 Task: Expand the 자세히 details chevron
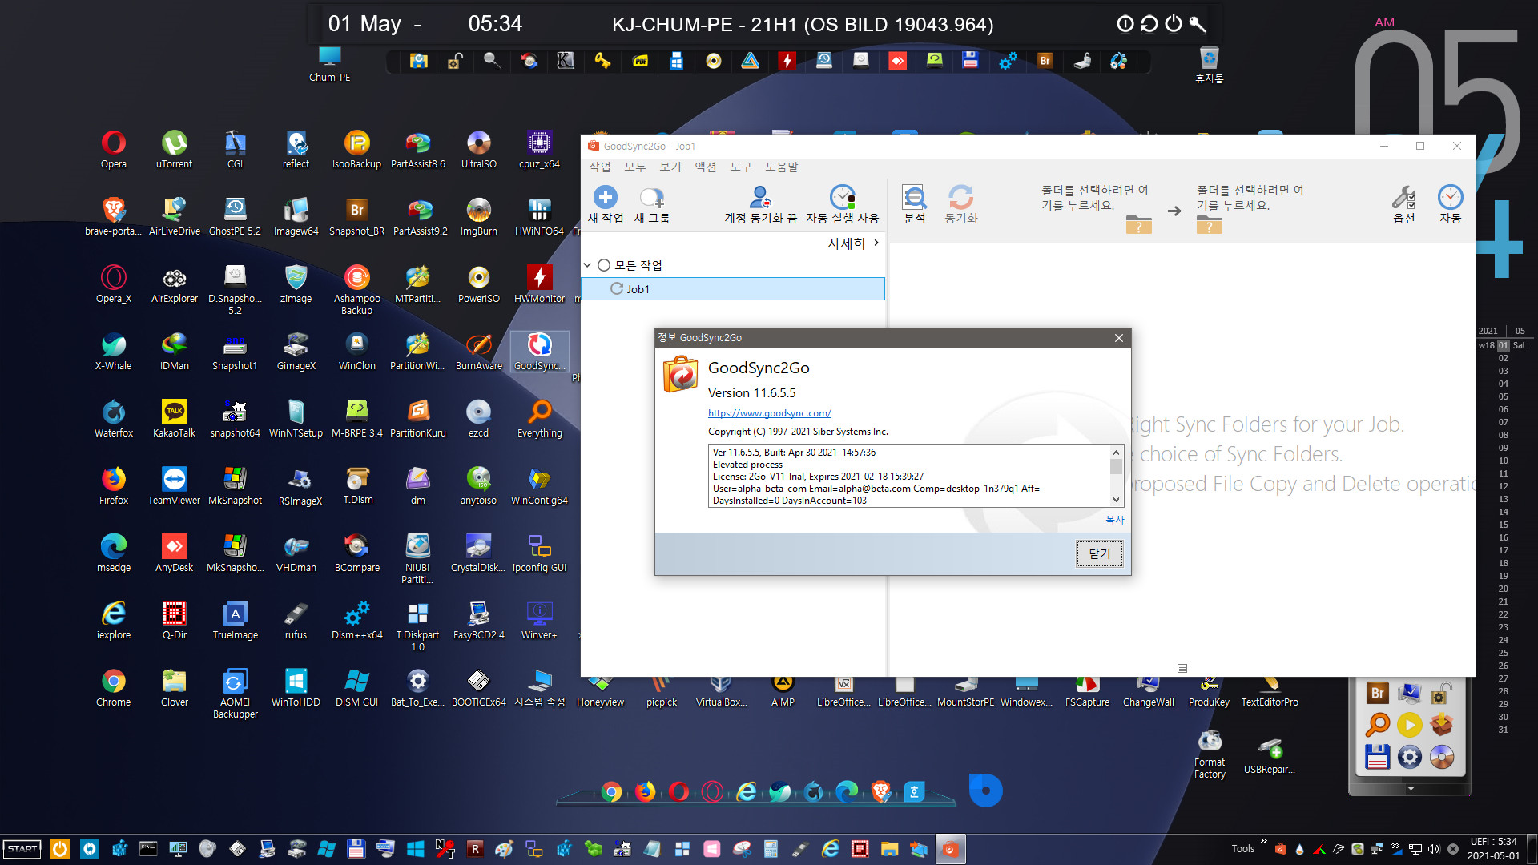point(876,243)
